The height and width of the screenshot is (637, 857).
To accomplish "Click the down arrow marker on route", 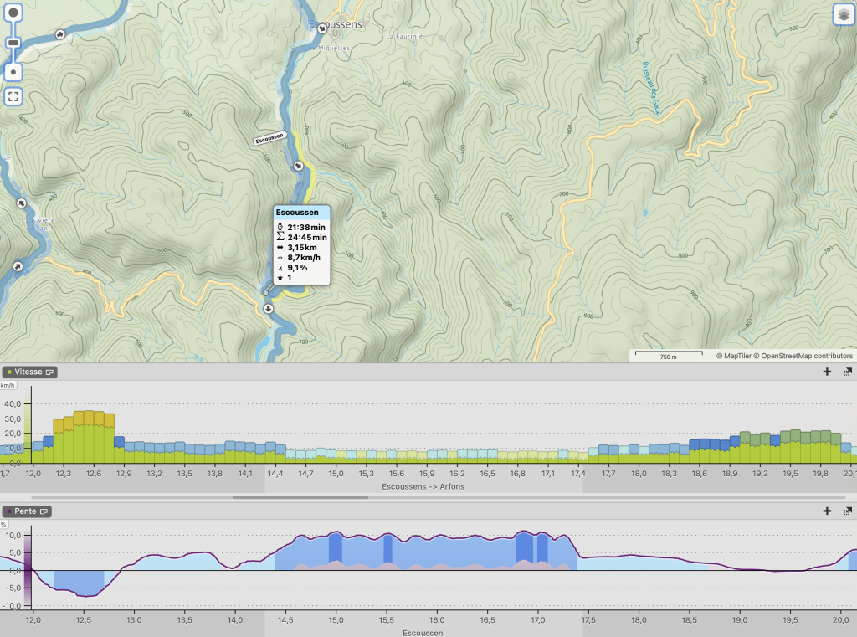I will click(268, 309).
